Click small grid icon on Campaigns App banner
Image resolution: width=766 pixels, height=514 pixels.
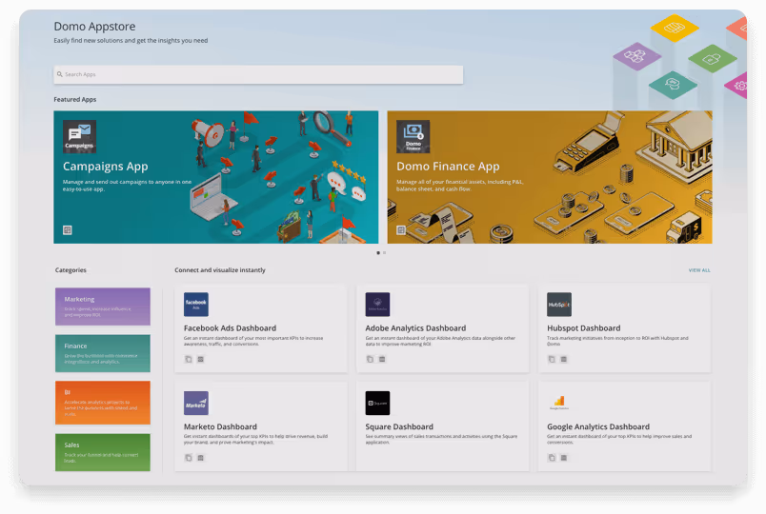(68, 230)
